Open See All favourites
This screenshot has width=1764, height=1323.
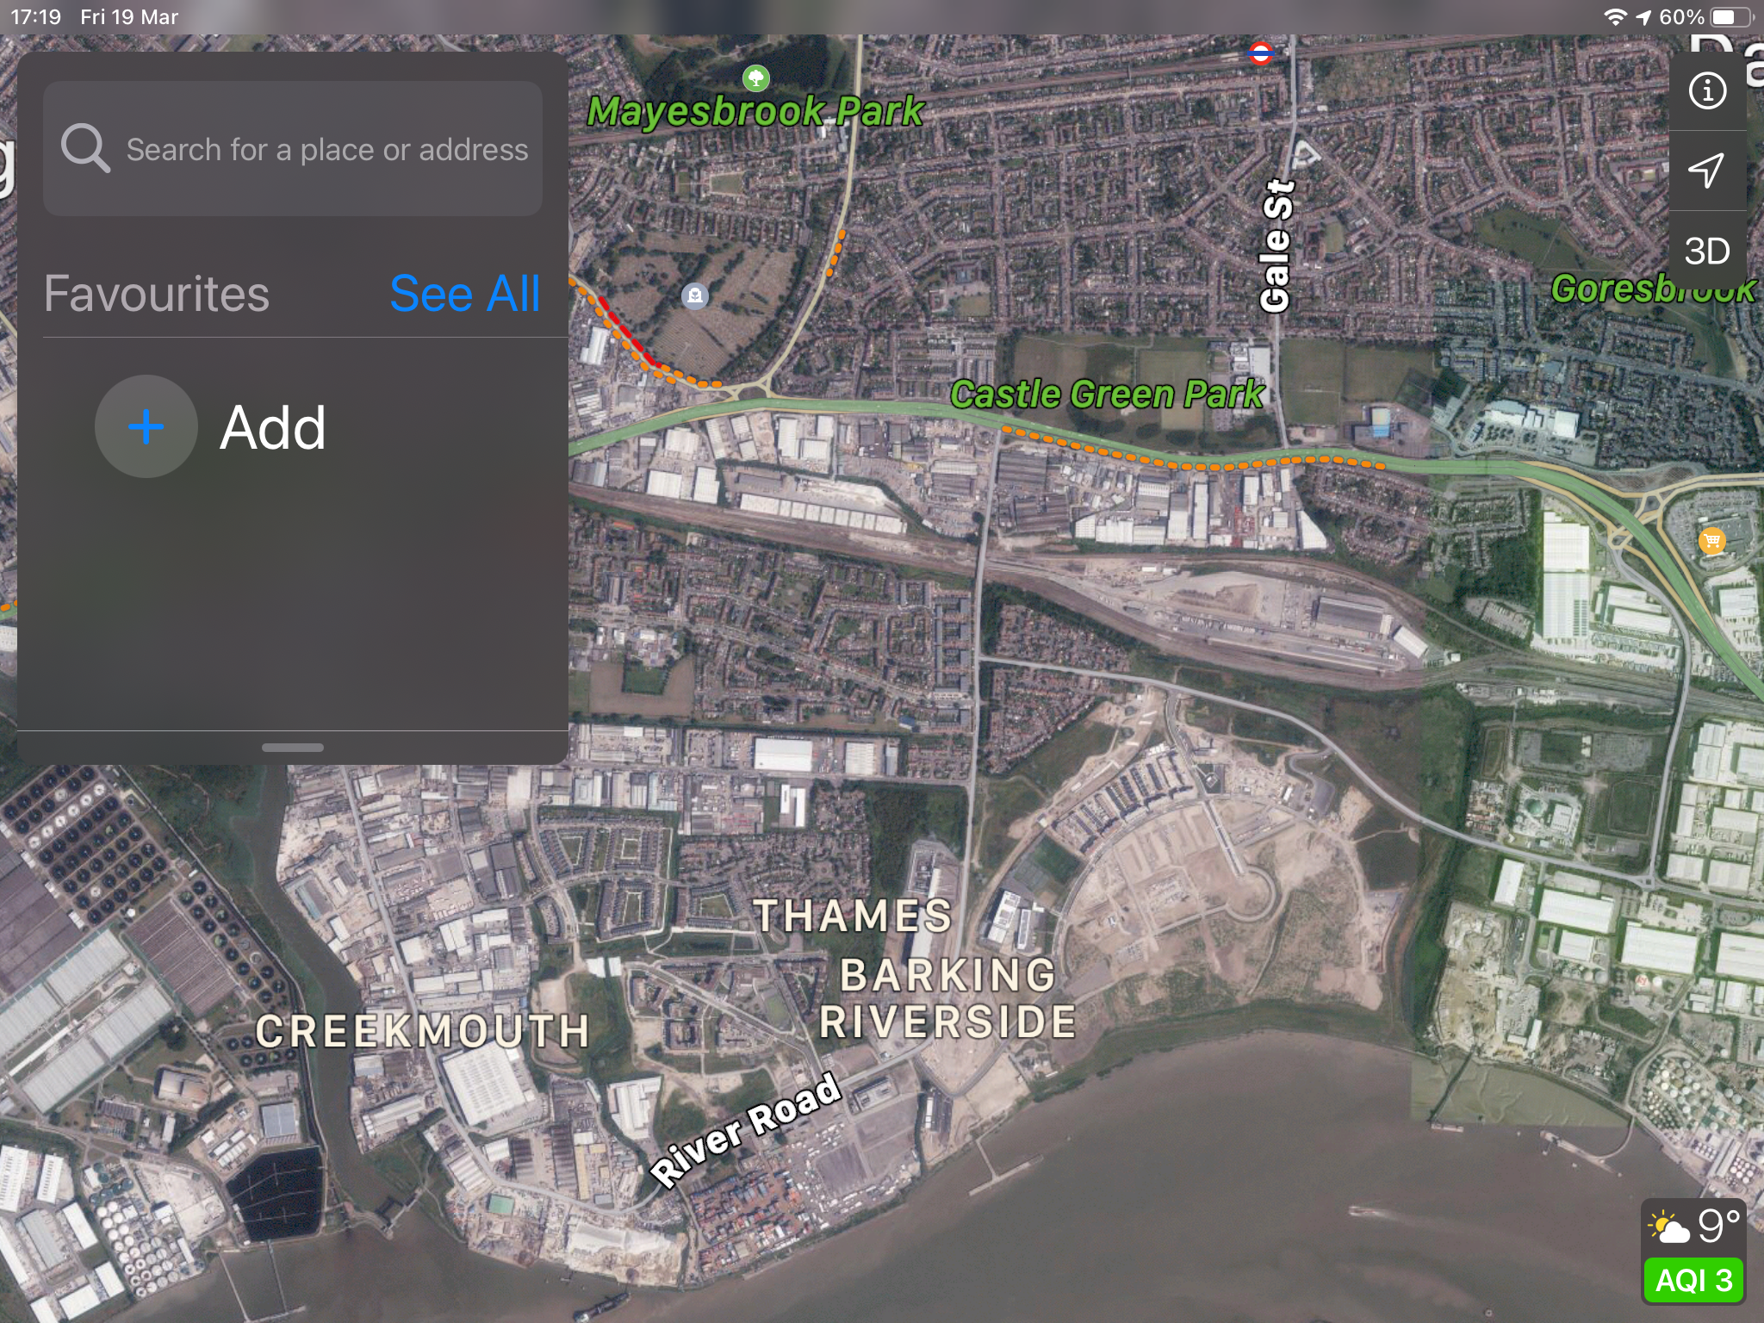[465, 294]
